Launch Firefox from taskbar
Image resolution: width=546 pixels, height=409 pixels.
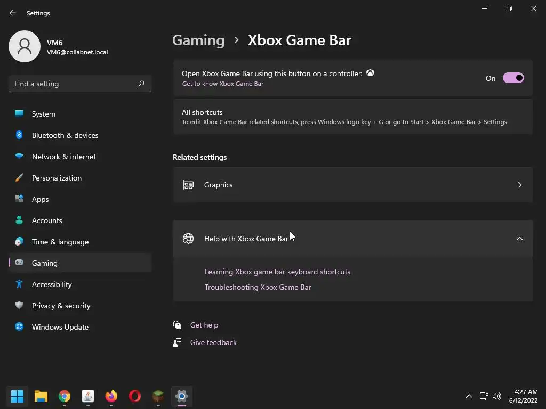[111, 396]
